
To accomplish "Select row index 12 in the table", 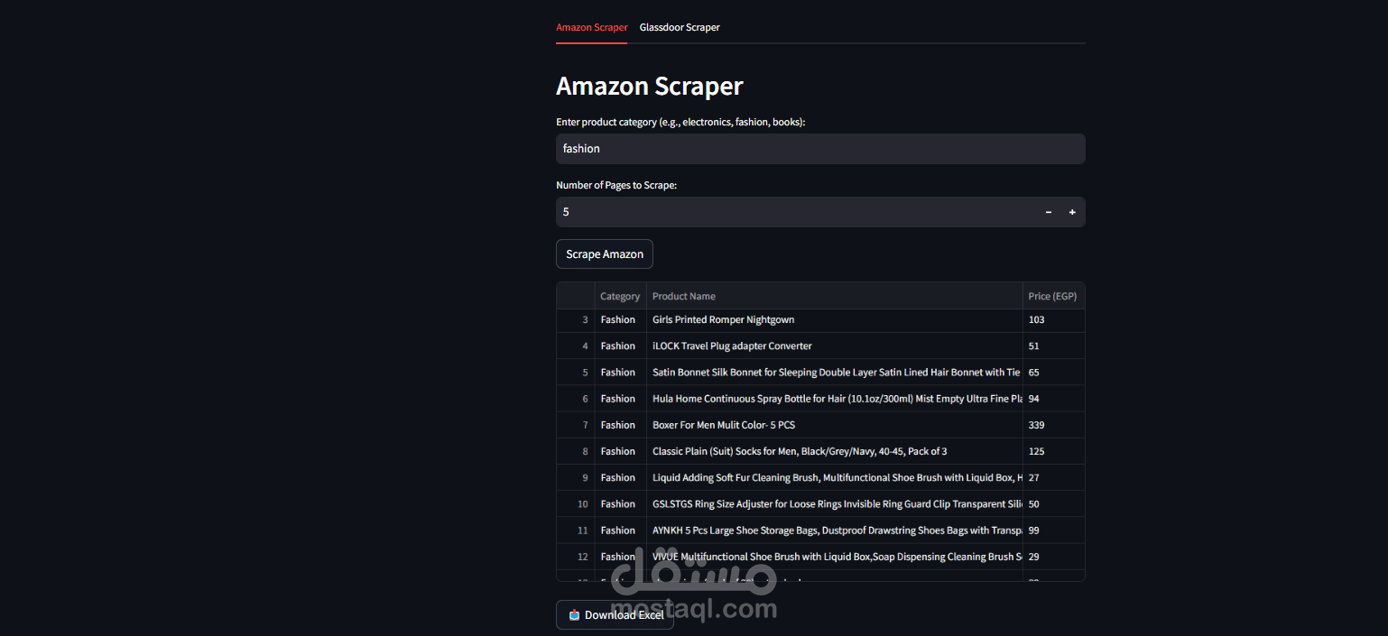I will click(x=576, y=557).
